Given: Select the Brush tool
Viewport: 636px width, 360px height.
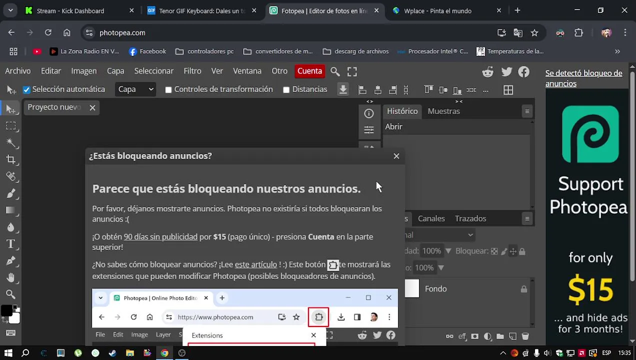Looking at the screenshot, I should 10,193.
